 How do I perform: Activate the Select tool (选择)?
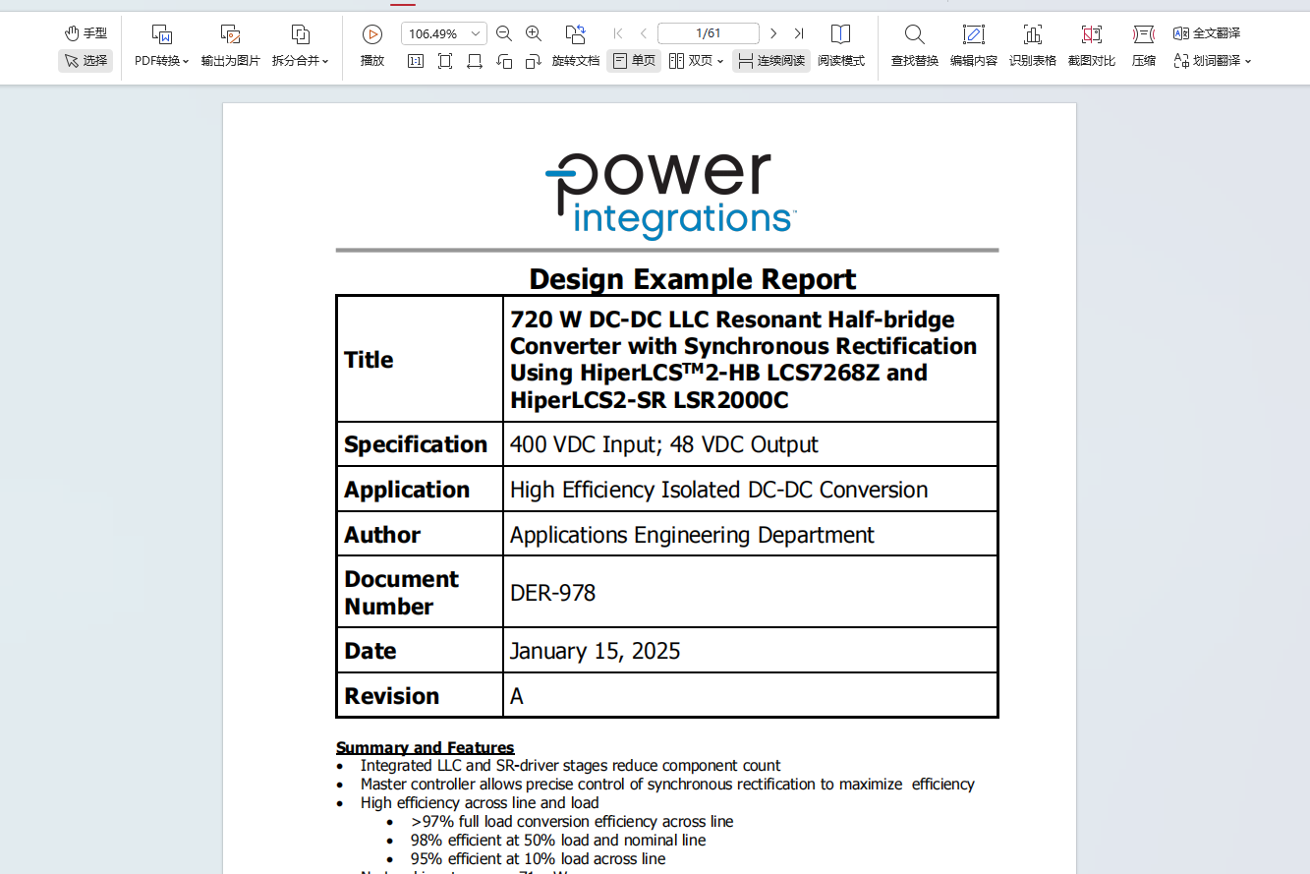point(85,61)
